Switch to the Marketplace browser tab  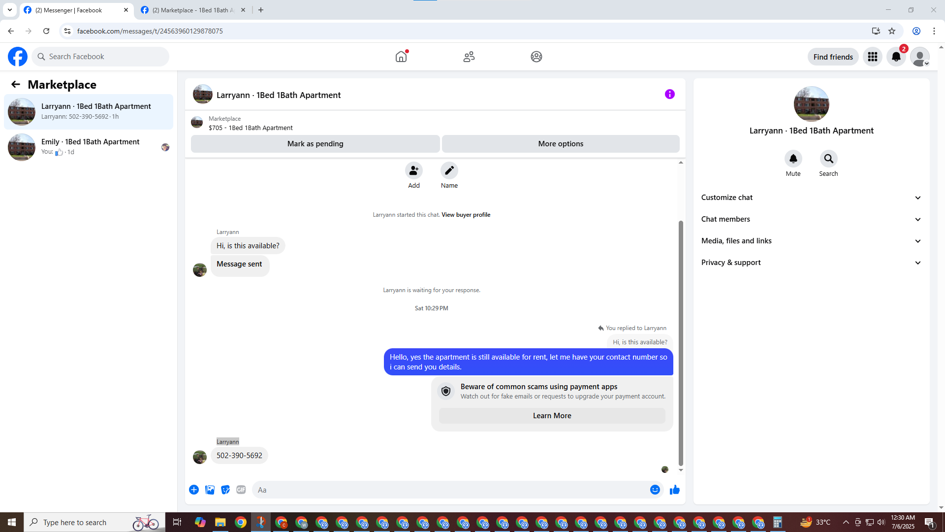(x=193, y=10)
